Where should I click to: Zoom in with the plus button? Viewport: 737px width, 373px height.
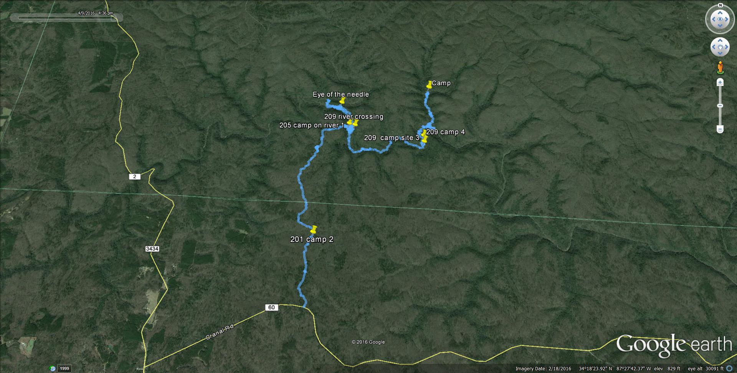pyautogui.click(x=720, y=82)
